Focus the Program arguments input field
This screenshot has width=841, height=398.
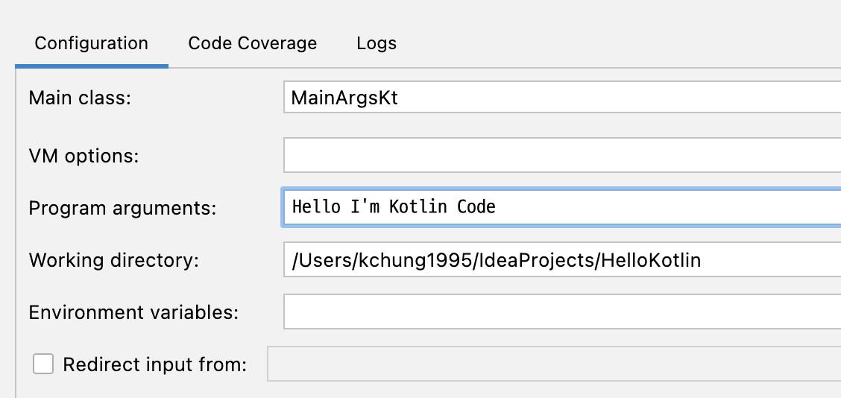click(562, 207)
